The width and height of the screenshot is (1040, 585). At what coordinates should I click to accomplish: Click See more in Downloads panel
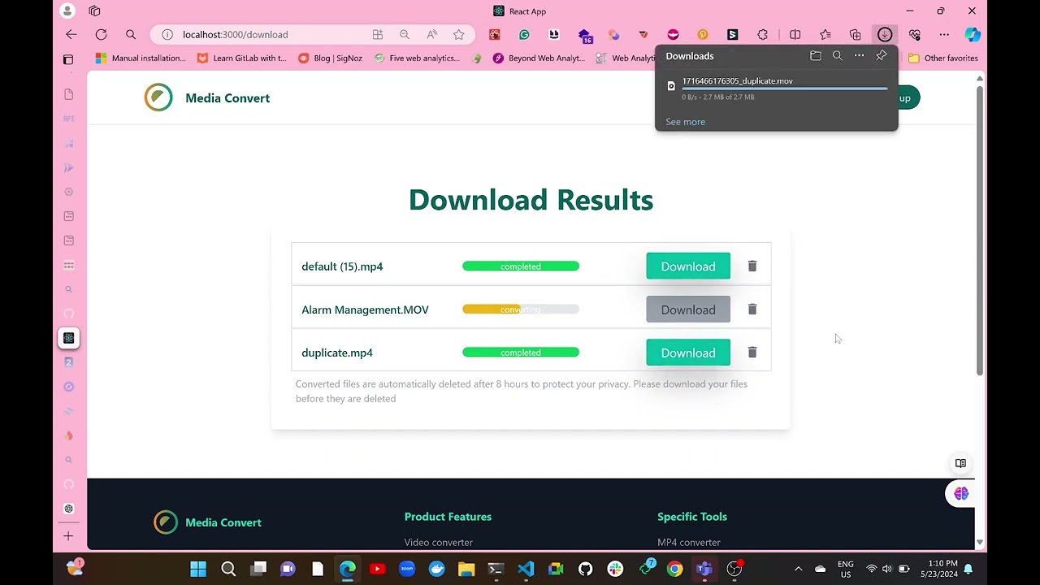click(685, 122)
